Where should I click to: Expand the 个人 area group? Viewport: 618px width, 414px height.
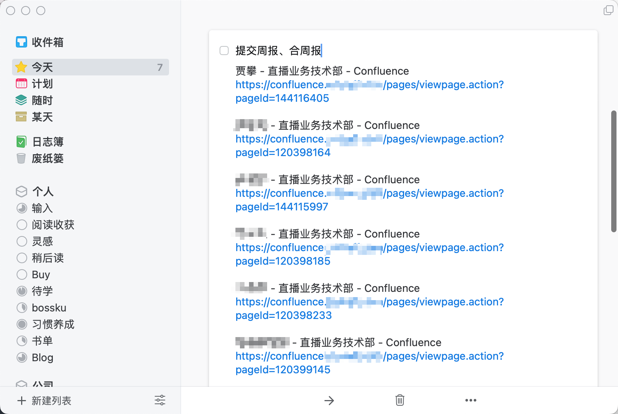(x=43, y=192)
